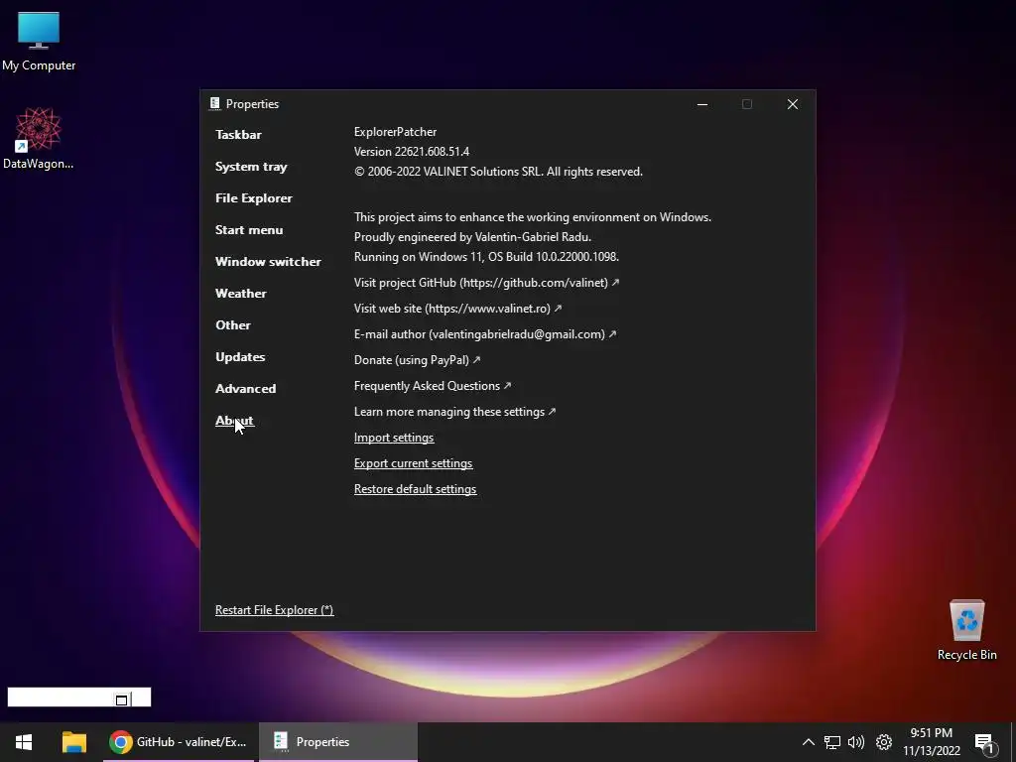Switch to the Chrome GitHub valinet taskbar window
This screenshot has height=762, width=1016.
pos(179,742)
